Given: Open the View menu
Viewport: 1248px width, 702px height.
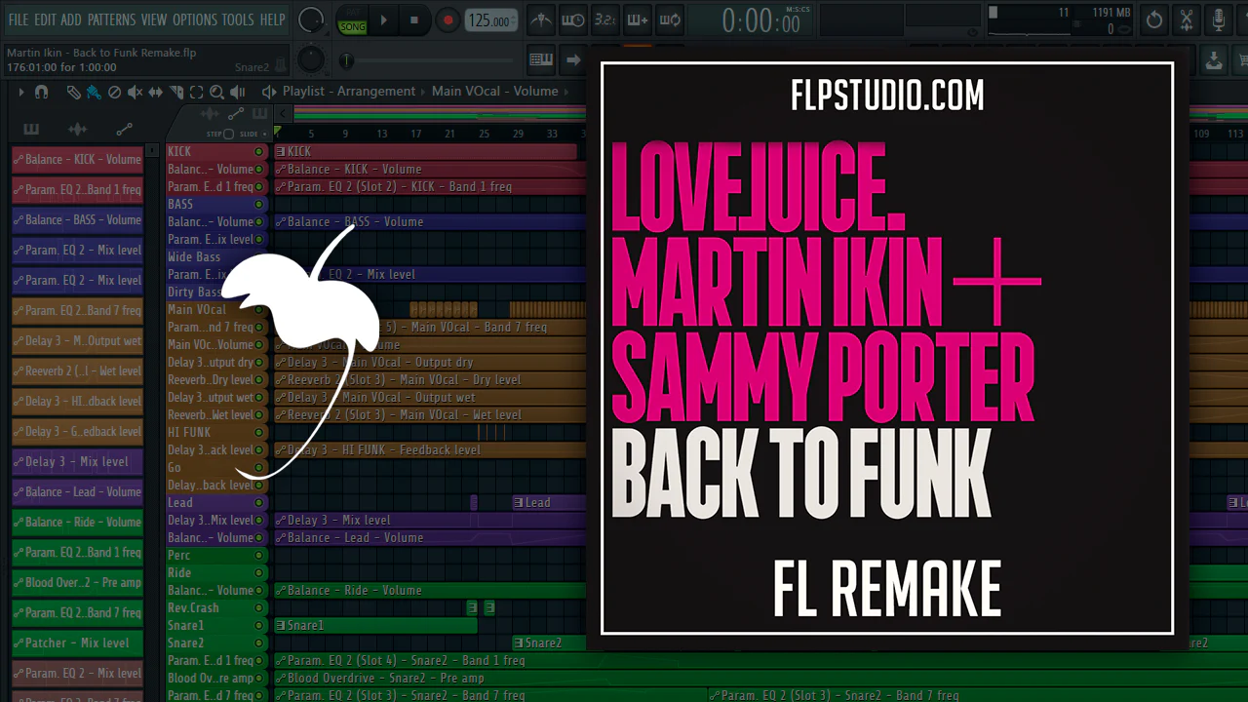Looking at the screenshot, I should [154, 19].
